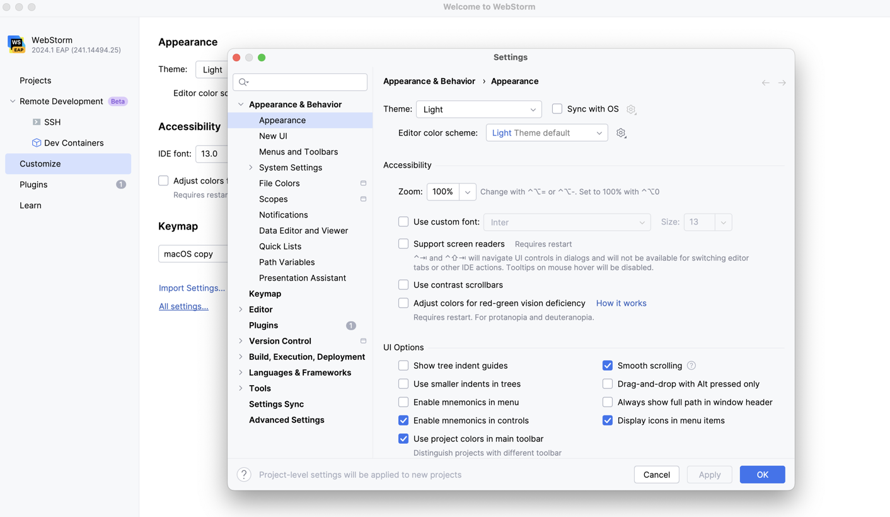Enable Show tree indent guides
Viewport: 890px width, 517px height.
(403, 365)
